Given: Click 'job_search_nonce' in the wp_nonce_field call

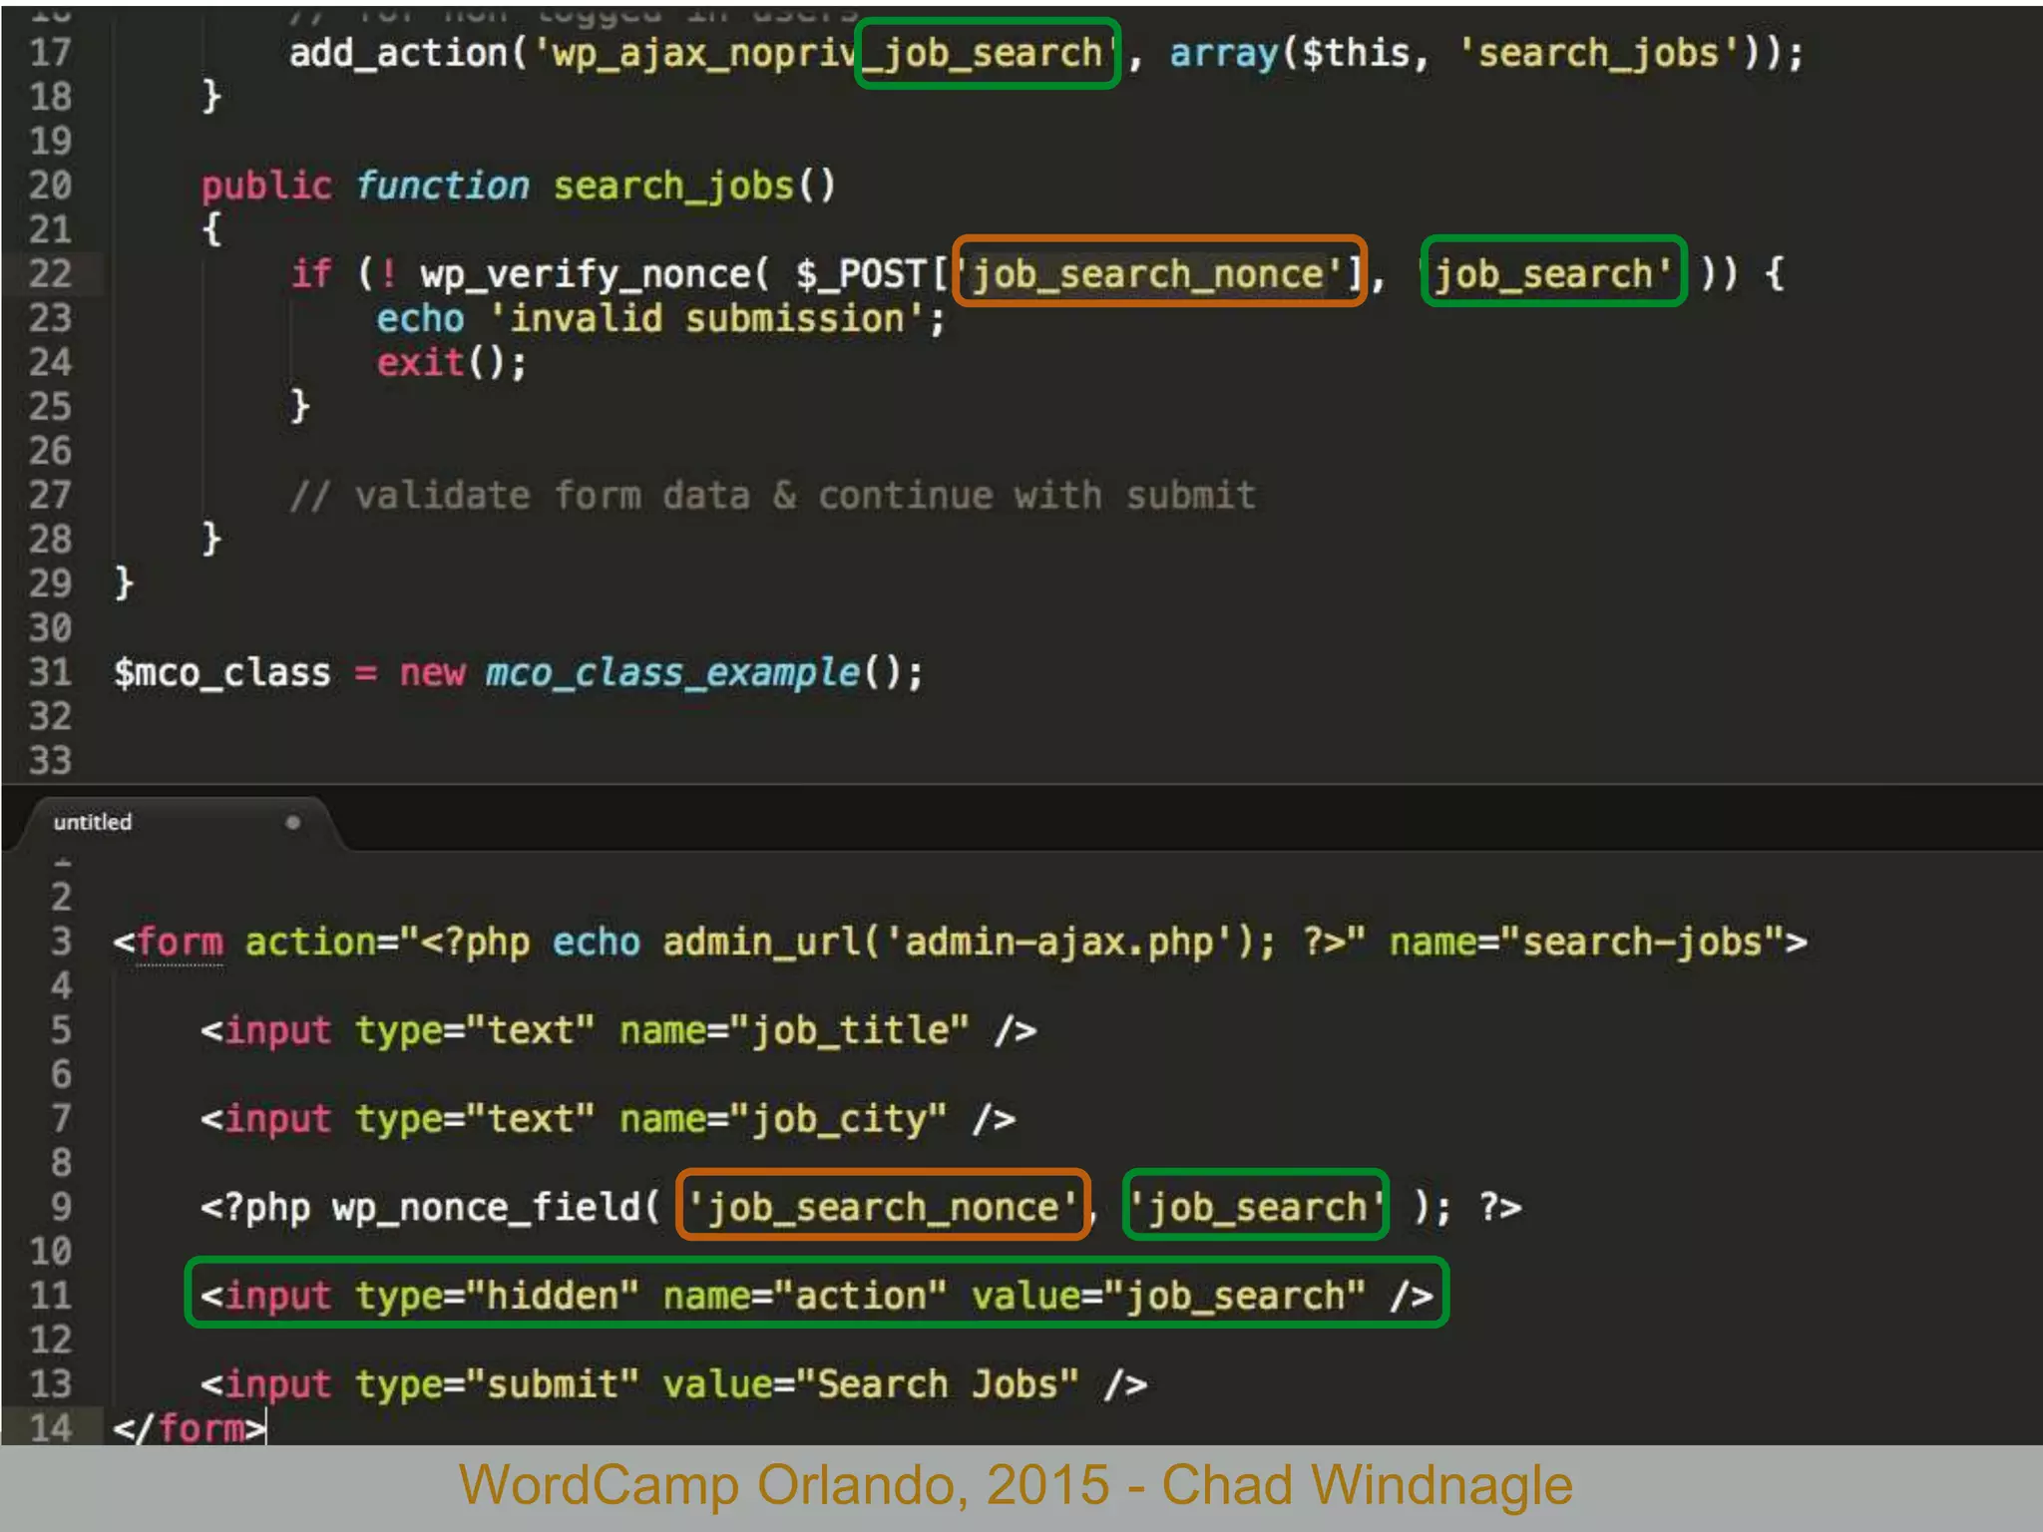Looking at the screenshot, I should pos(882,1207).
